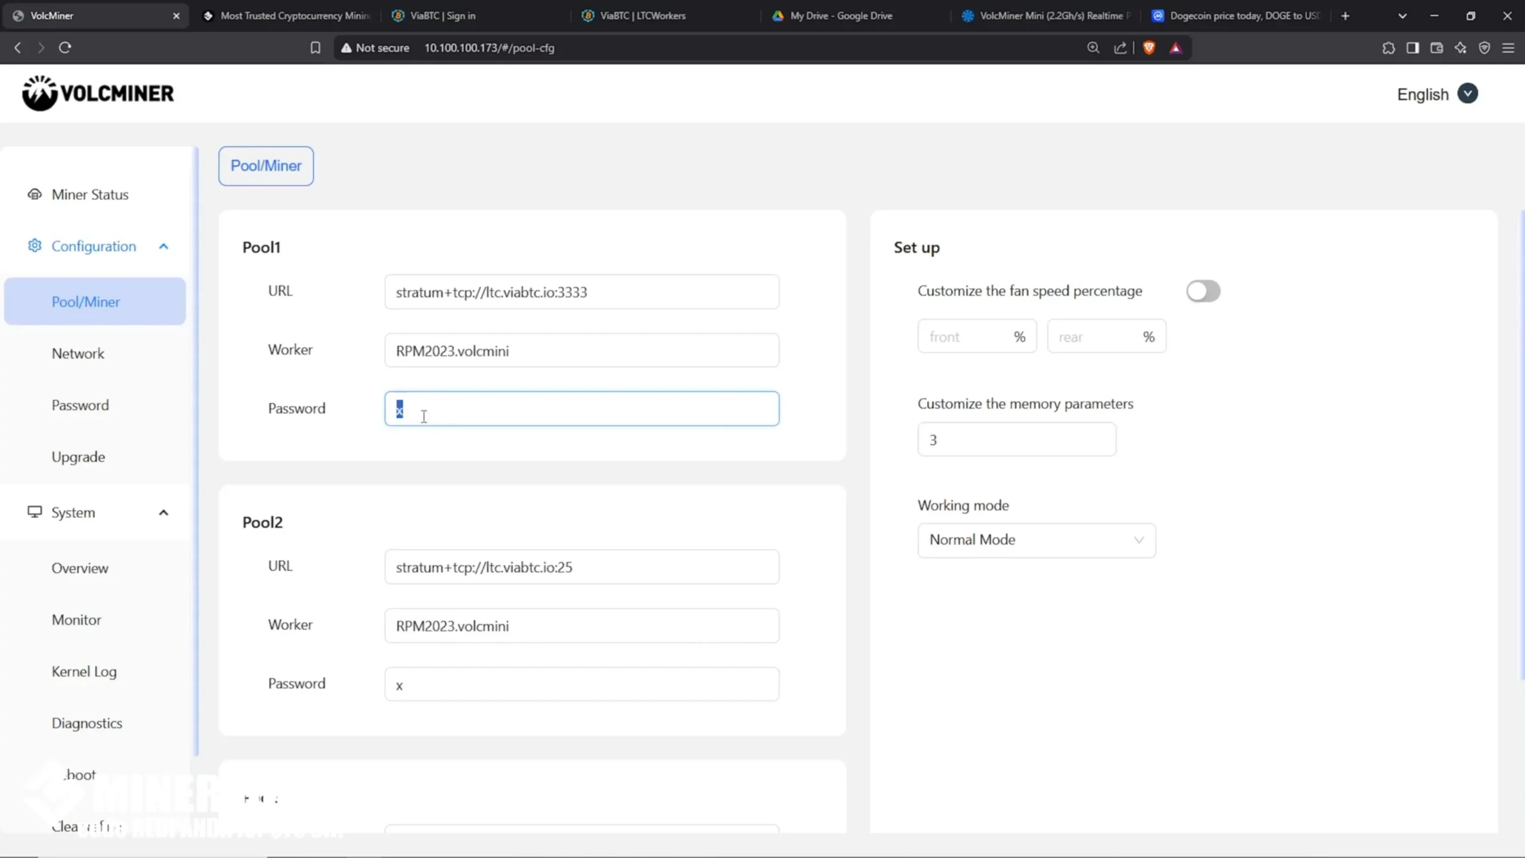Open the browser extensions puzzle icon
The height and width of the screenshot is (858, 1525).
[1389, 48]
